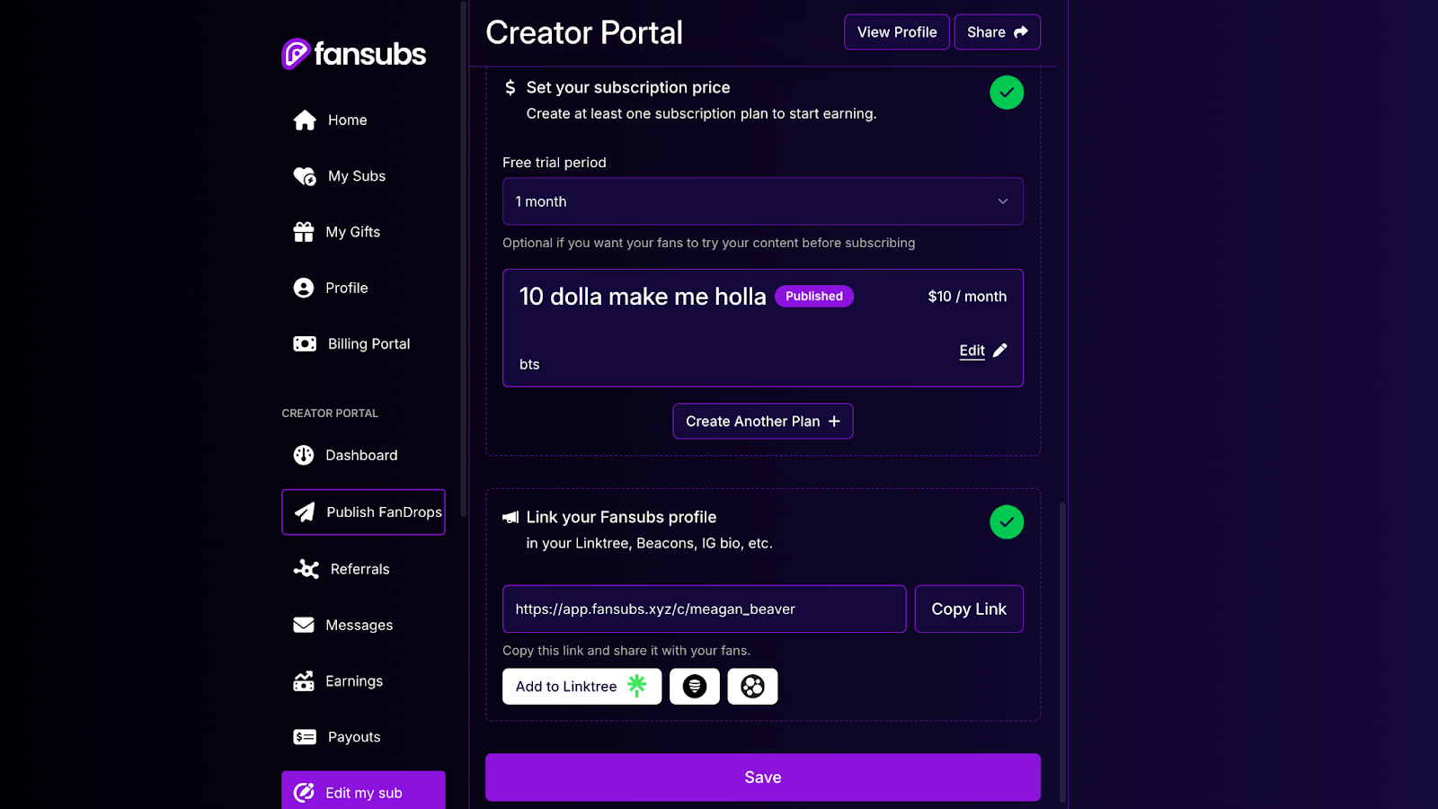Select Home from the navigation menu
This screenshot has width=1438, height=809.
point(346,120)
